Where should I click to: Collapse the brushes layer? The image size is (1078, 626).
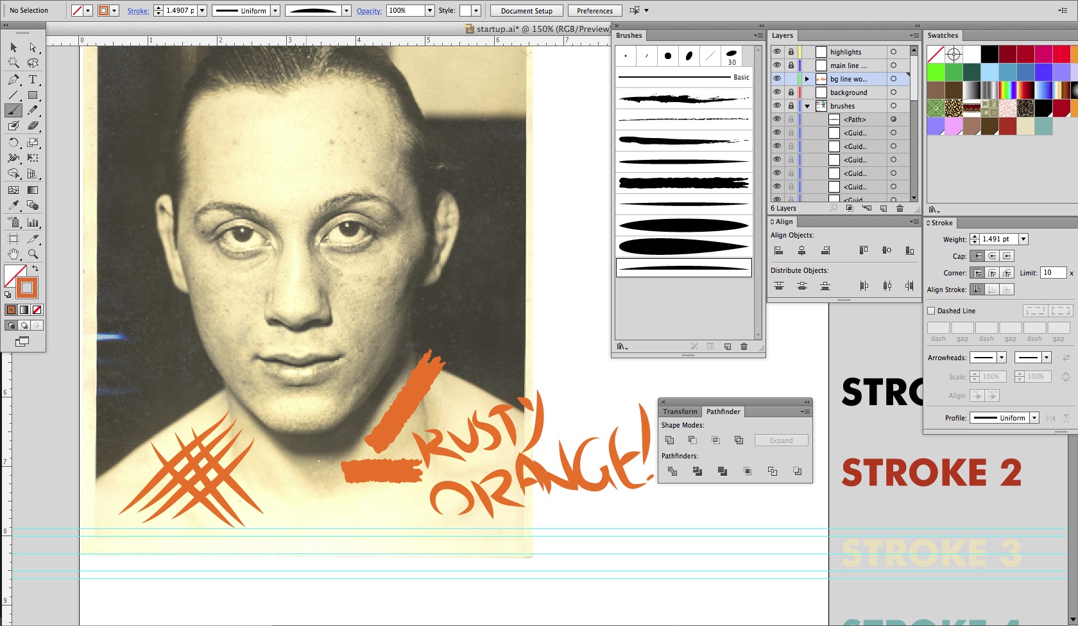(807, 106)
